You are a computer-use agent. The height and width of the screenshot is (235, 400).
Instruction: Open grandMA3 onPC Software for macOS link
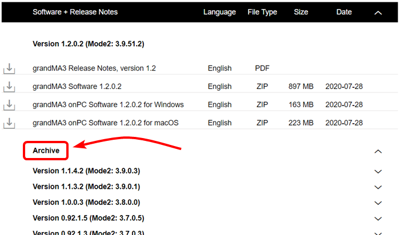pos(106,123)
